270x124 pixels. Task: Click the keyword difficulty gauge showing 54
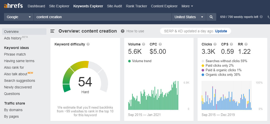click(85, 77)
